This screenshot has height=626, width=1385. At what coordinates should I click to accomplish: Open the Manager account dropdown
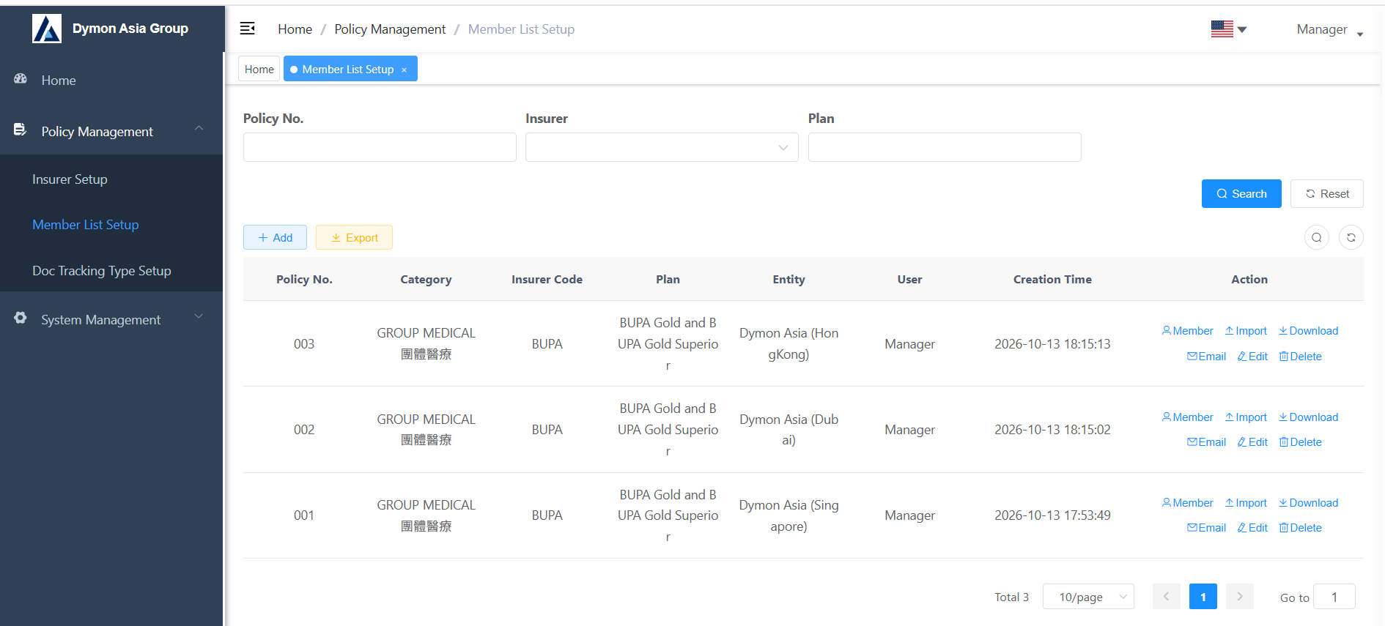(1329, 29)
